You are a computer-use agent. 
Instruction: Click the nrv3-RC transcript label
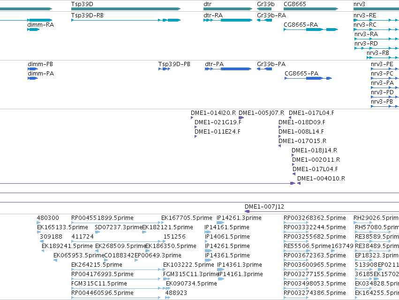pos(365,25)
